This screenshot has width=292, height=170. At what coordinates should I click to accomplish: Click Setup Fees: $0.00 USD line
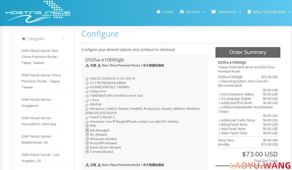tap(248, 140)
